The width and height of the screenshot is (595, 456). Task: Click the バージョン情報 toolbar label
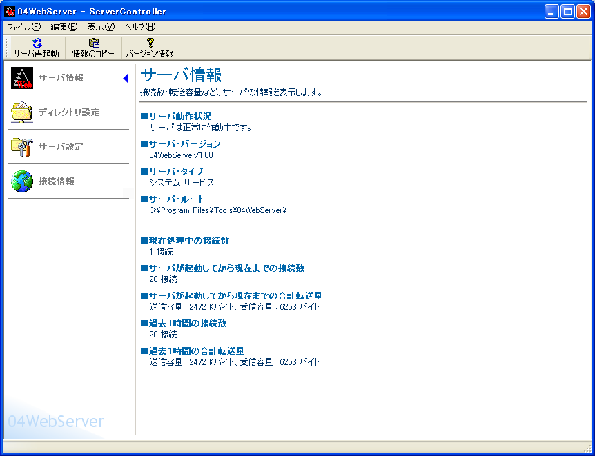click(150, 54)
